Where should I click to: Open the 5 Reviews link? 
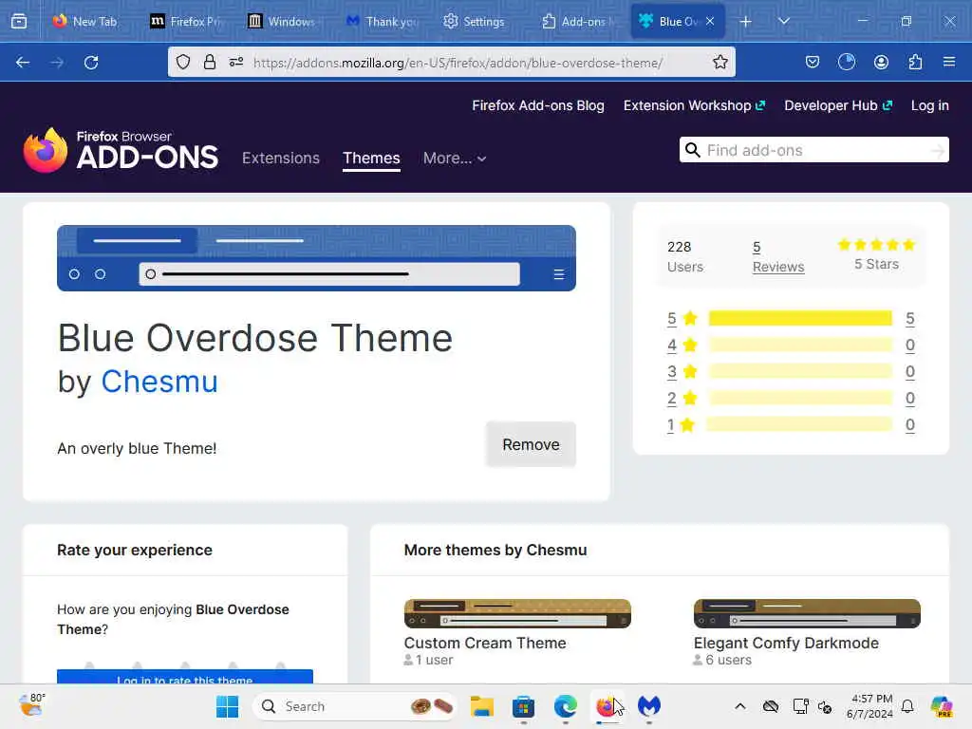(778, 256)
